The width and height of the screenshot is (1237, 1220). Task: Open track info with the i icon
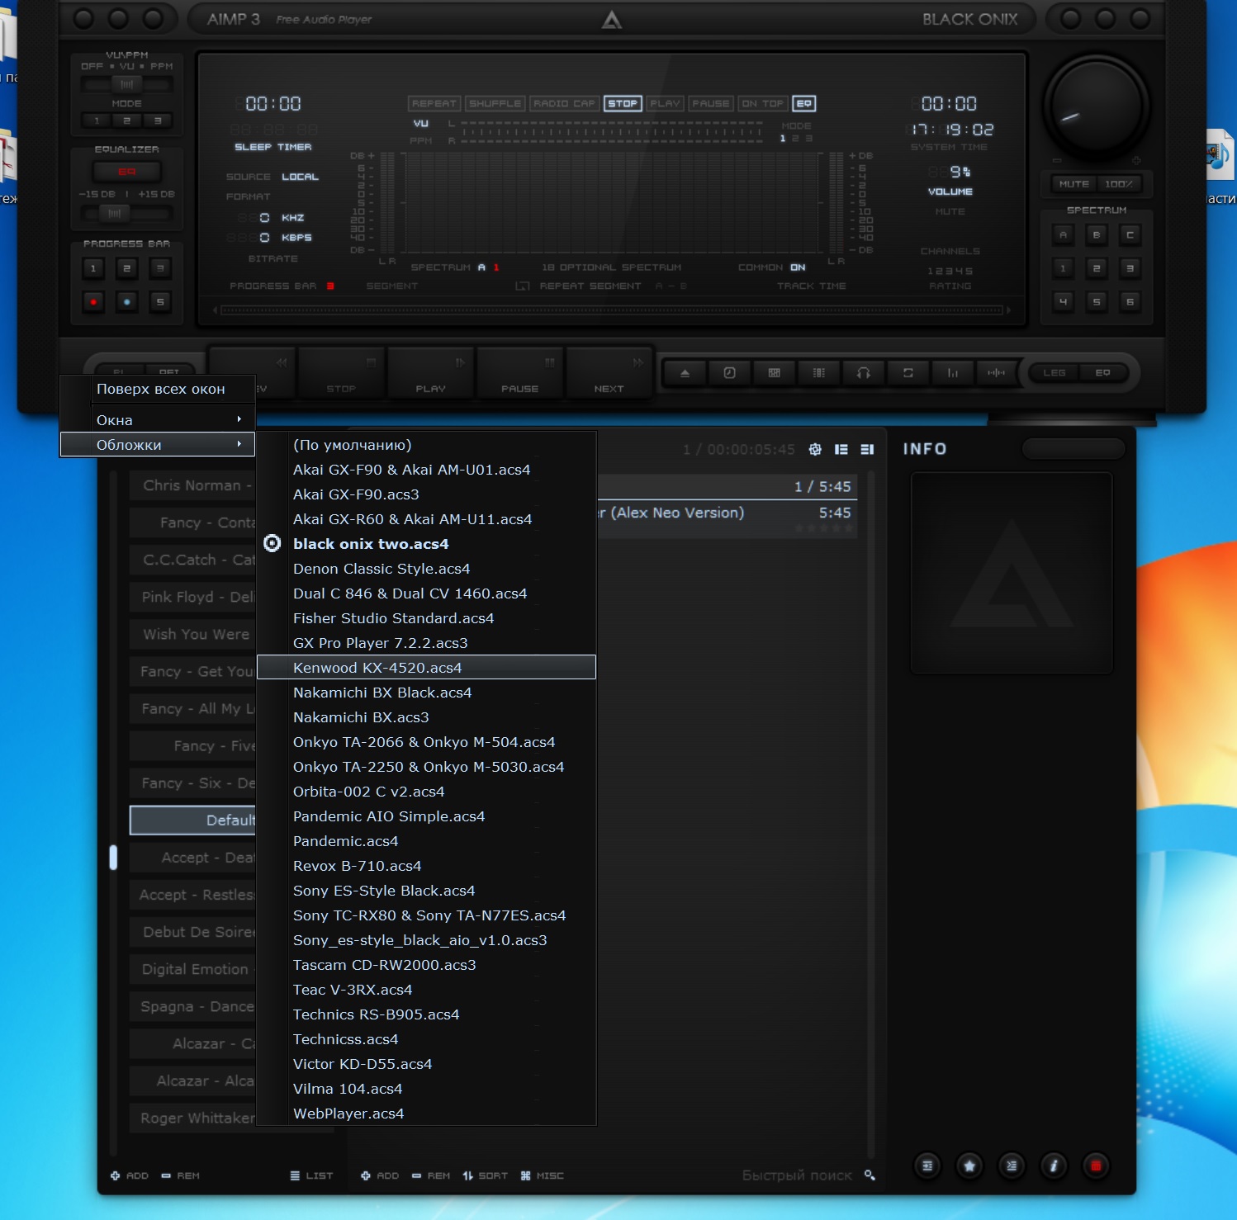(x=1054, y=1166)
